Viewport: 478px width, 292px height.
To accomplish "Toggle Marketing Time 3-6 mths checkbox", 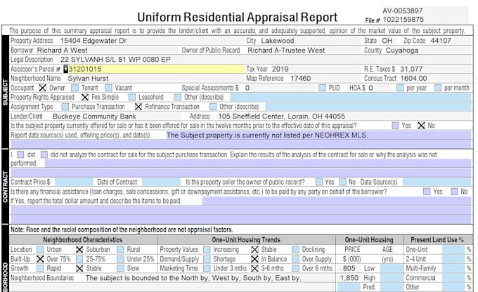I will point(254,269).
